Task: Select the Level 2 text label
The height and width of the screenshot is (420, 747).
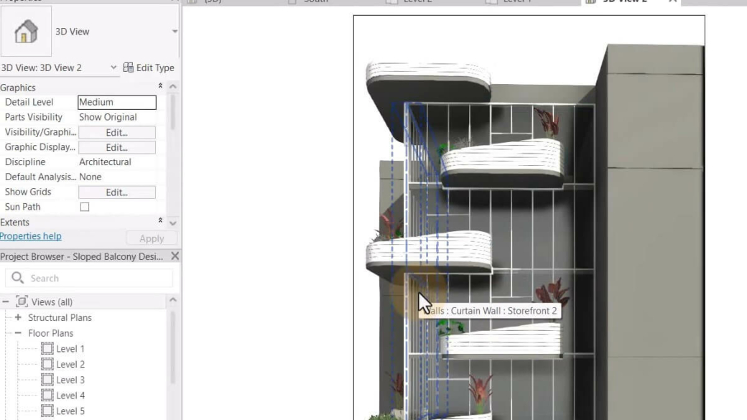Action: tap(70, 364)
